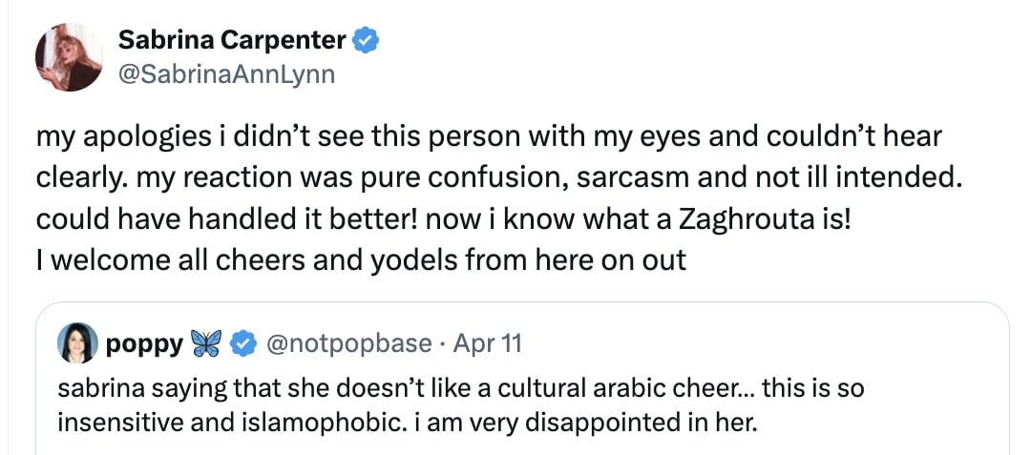Click the butterfly emoji beside poppy
1031x455 pixels.
(x=205, y=343)
